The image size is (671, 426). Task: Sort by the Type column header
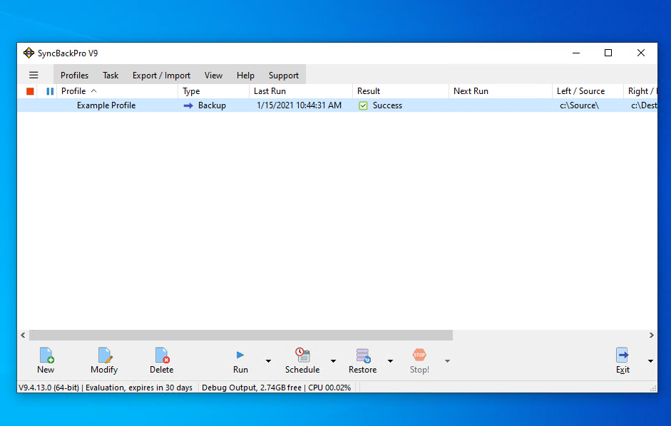point(213,91)
